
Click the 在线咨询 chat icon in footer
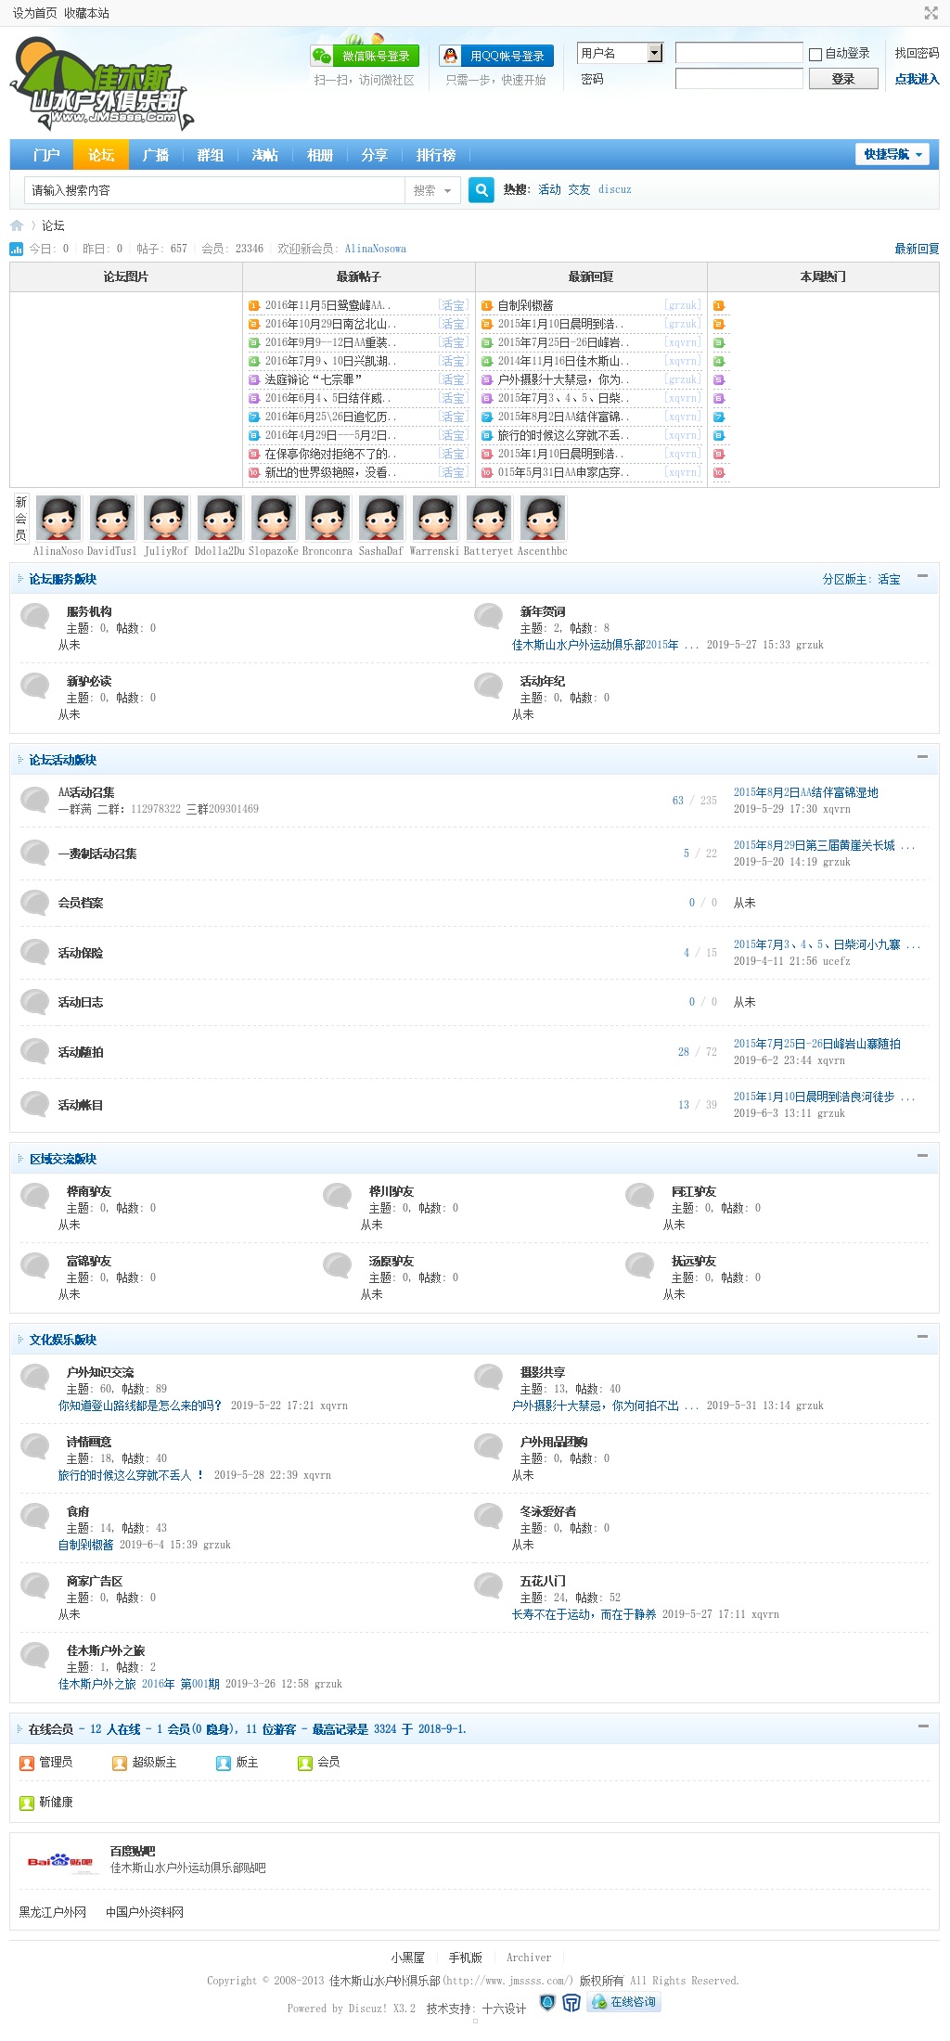(625, 2002)
